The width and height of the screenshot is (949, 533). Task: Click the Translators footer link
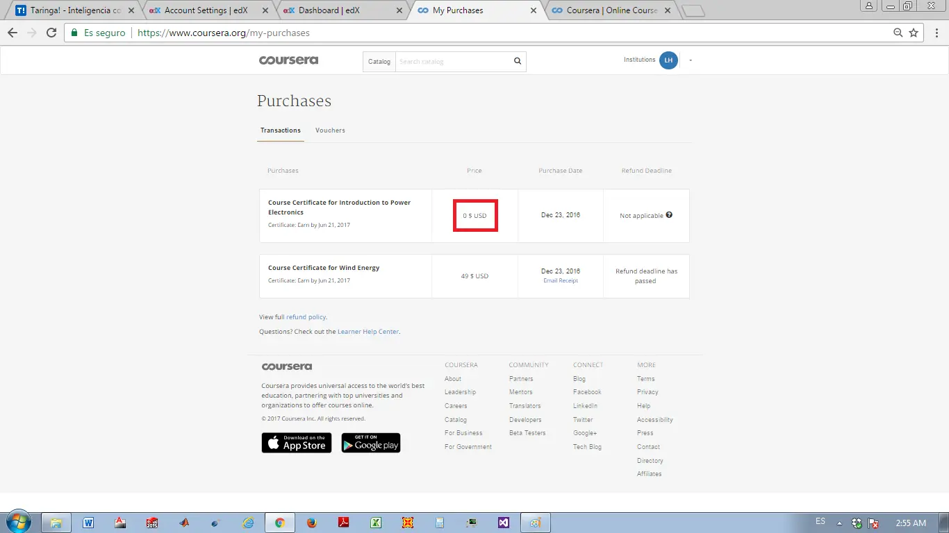pos(525,406)
